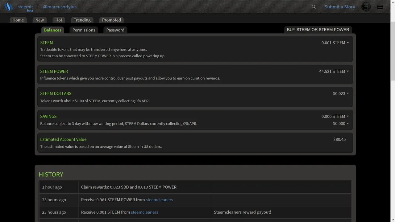Select the Balances wallet tab

click(x=52, y=30)
